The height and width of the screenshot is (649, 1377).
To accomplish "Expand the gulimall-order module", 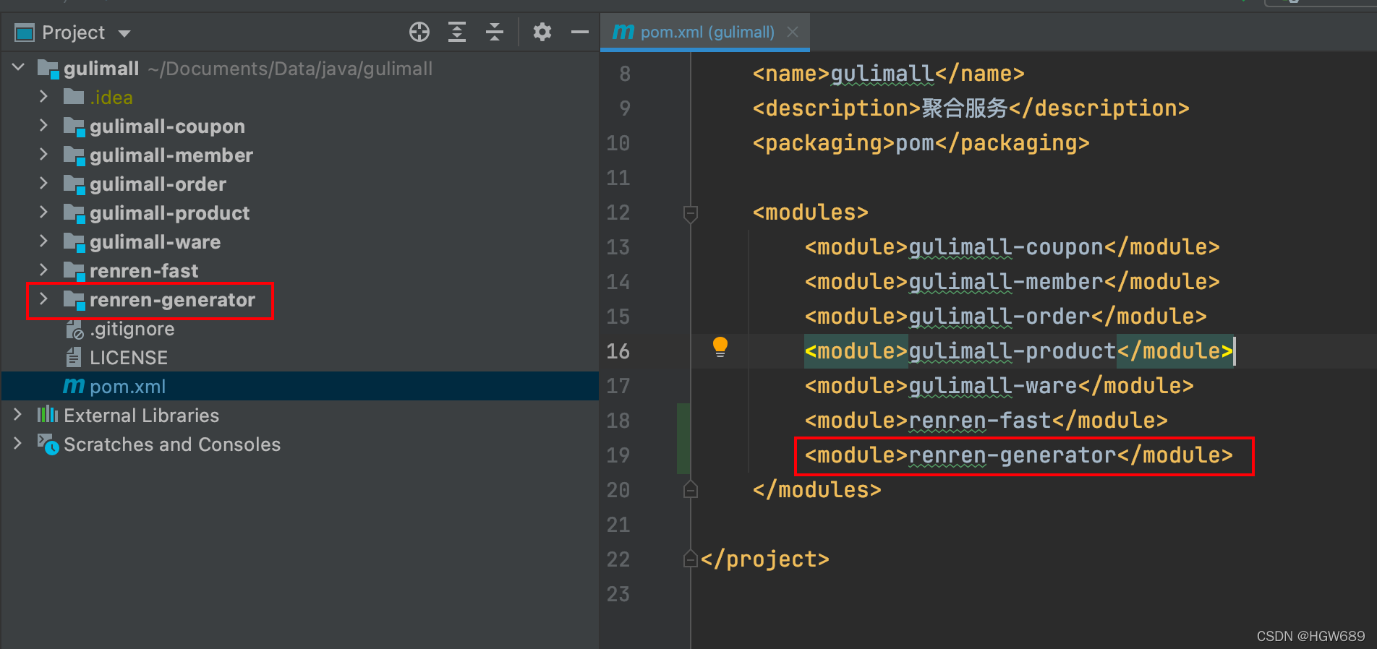I will tap(43, 184).
